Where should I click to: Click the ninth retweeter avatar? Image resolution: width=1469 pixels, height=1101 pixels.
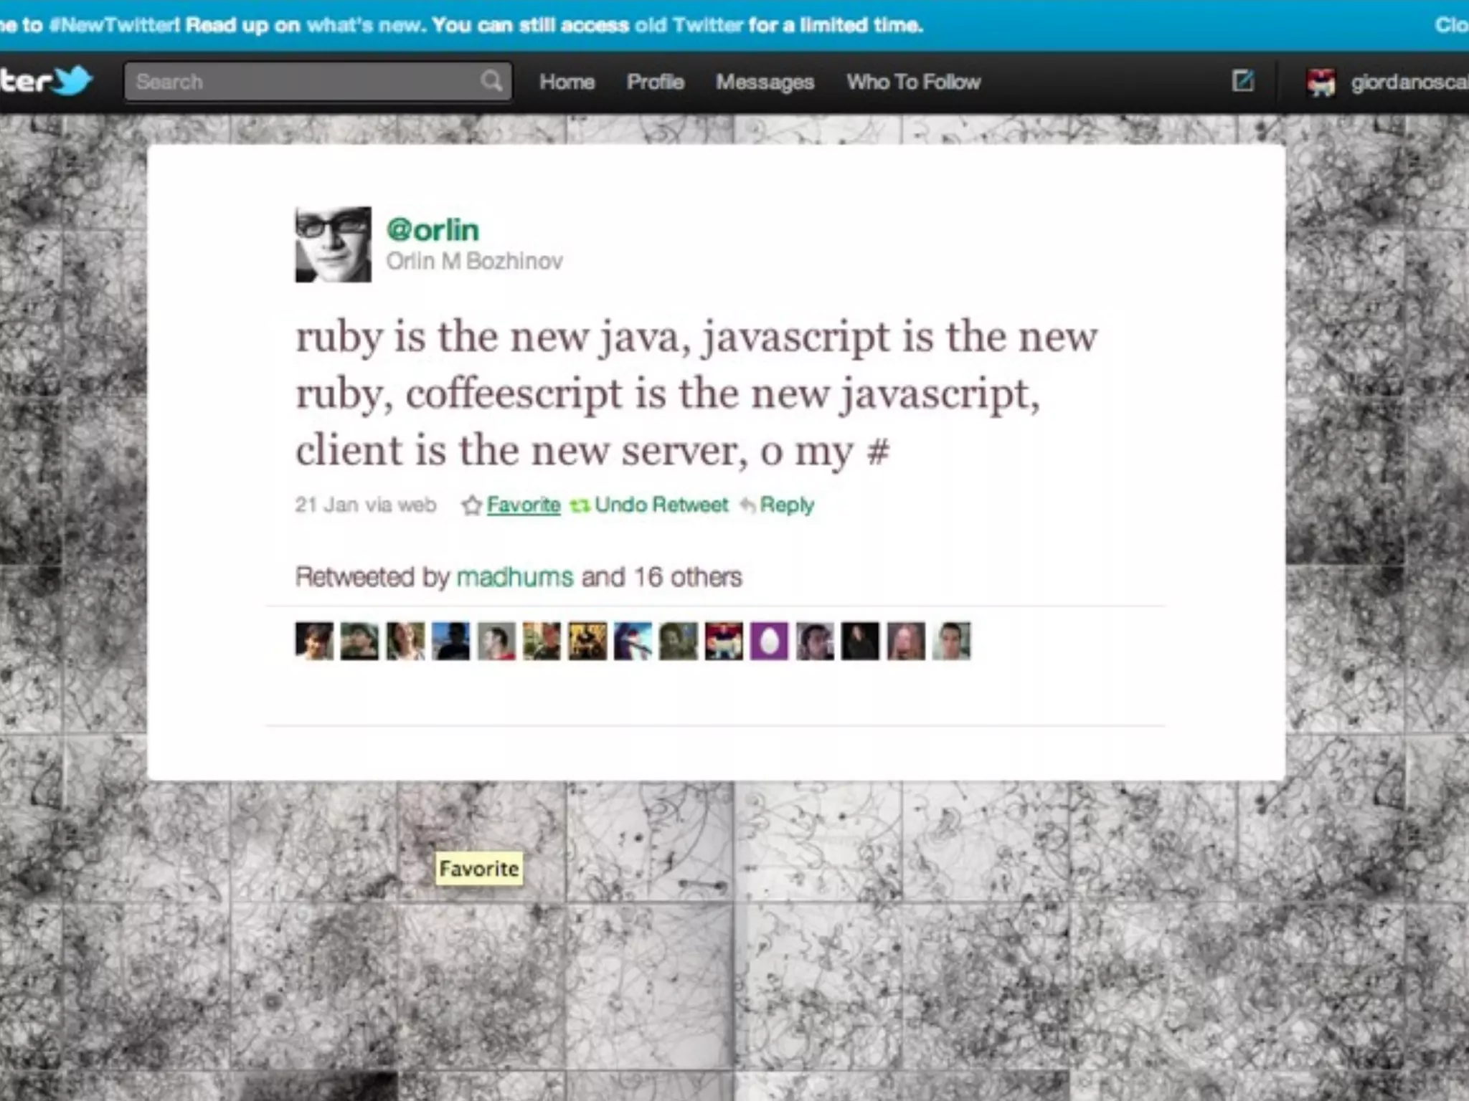[x=678, y=641]
